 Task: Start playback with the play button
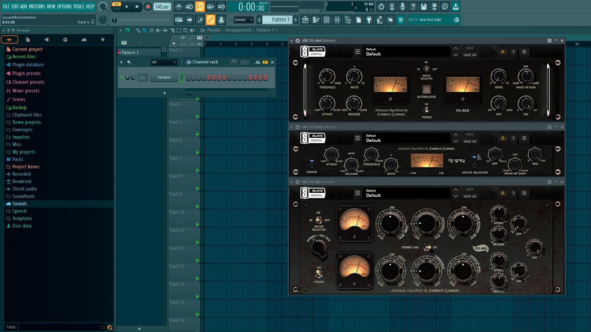[x=127, y=6]
